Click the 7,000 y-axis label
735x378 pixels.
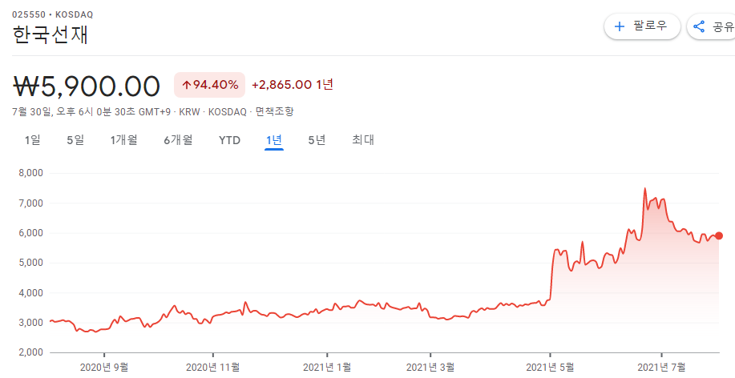31,203
